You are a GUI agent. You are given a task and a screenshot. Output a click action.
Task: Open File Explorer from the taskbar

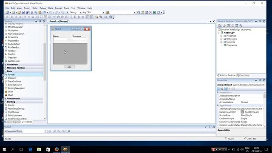pyautogui.click(x=39, y=149)
